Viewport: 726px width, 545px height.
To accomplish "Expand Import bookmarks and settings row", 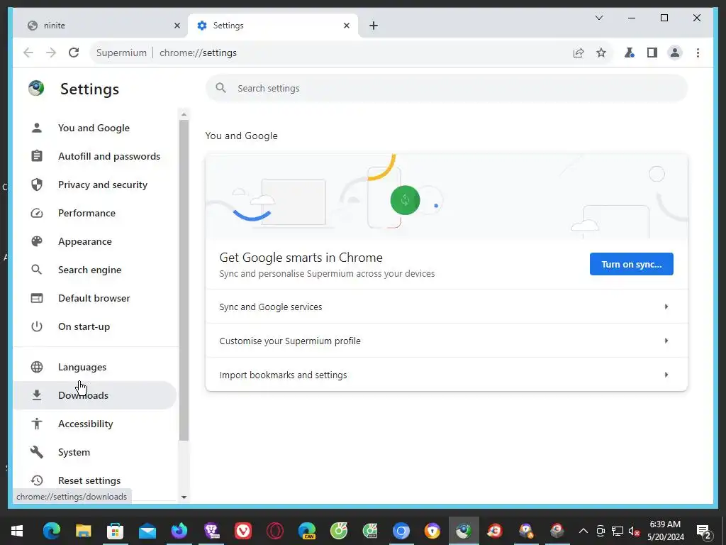I will click(447, 375).
